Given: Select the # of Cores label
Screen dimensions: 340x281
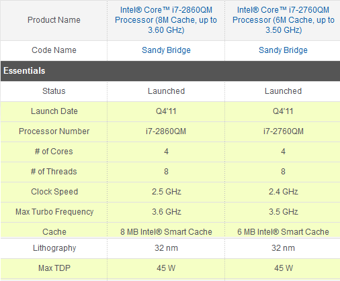Looking at the screenshot, I should (54, 152).
